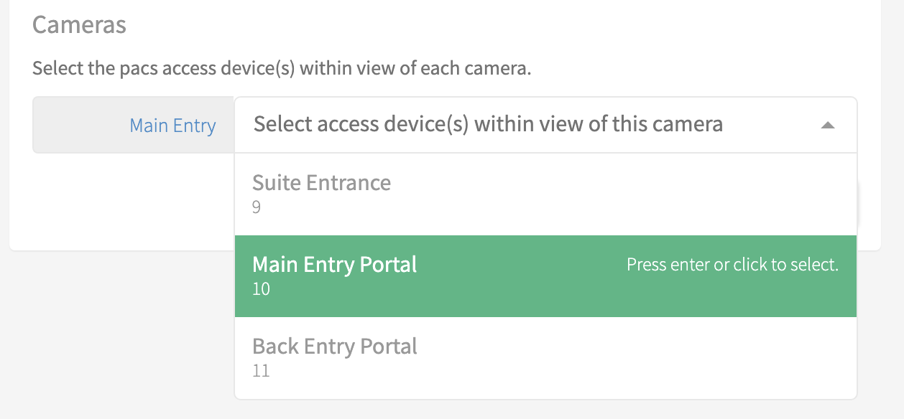Click the word 'Portal' in the green highlighted row
The height and width of the screenshot is (419, 904).
(x=387, y=265)
